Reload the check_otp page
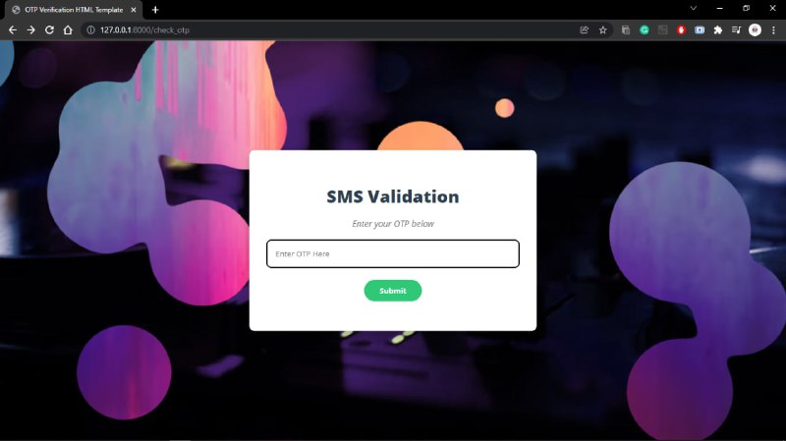Viewport: 786px width, 441px height. tap(49, 30)
